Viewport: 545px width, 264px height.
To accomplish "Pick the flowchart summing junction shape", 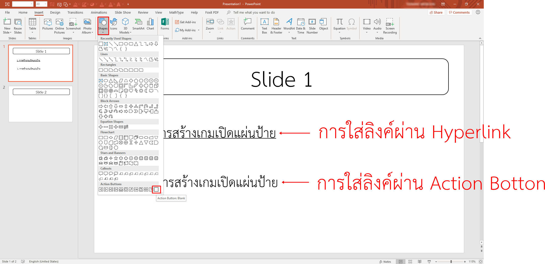I will point(121,143).
